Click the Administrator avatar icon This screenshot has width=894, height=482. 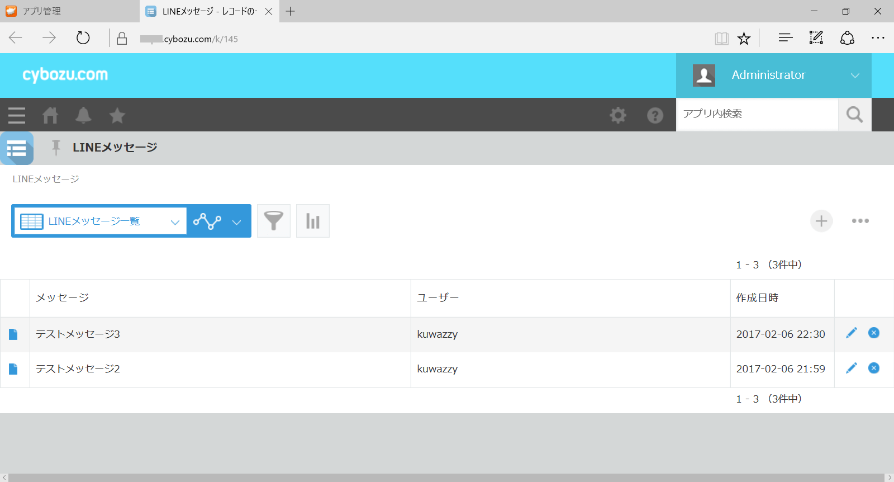[x=704, y=75]
